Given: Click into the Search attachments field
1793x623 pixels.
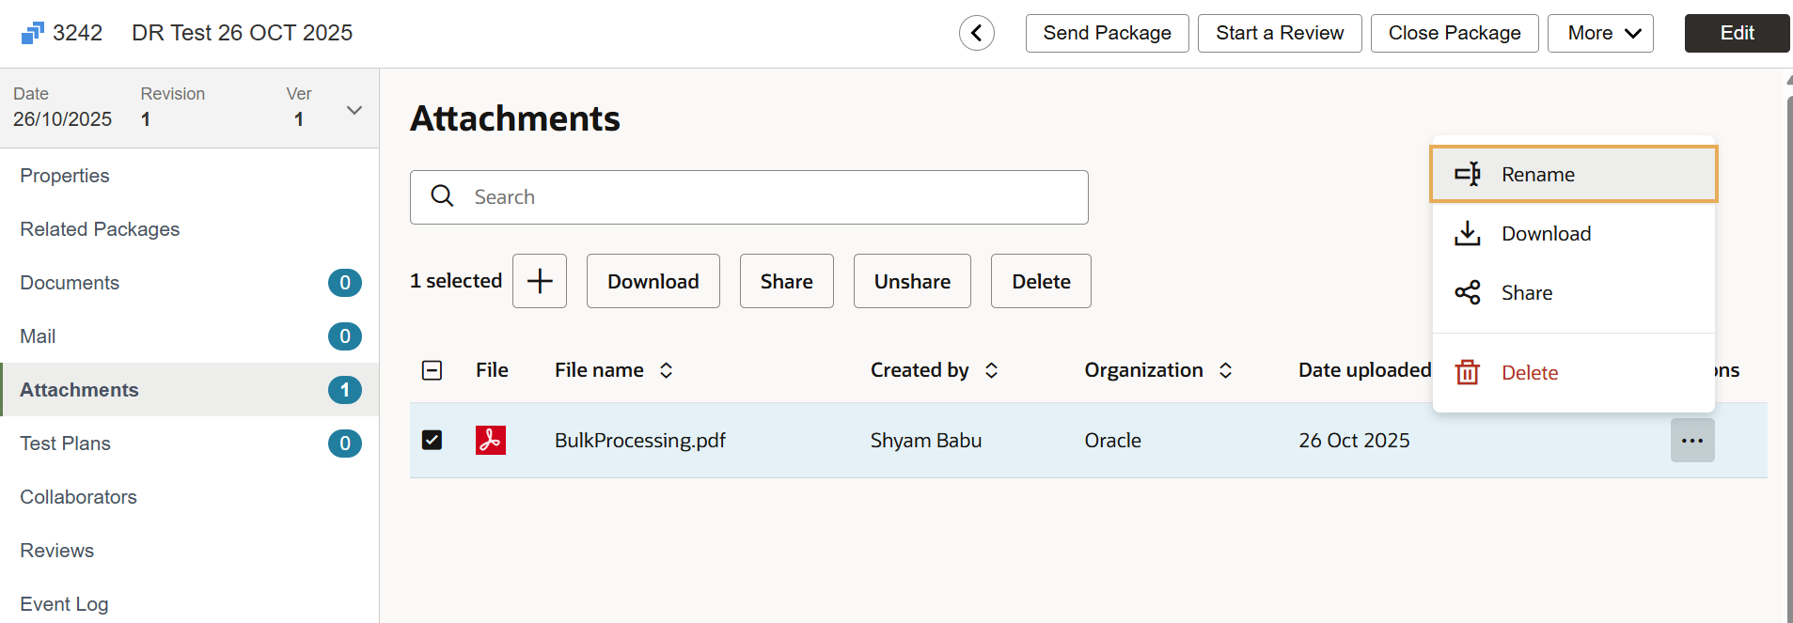Looking at the screenshot, I should [771, 197].
